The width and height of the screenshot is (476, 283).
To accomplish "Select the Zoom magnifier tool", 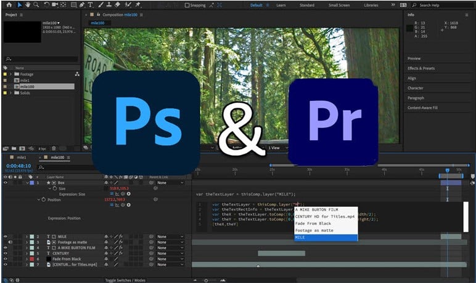I will 36,5.
